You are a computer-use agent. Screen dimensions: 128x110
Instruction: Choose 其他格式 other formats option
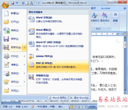(x=58, y=79)
